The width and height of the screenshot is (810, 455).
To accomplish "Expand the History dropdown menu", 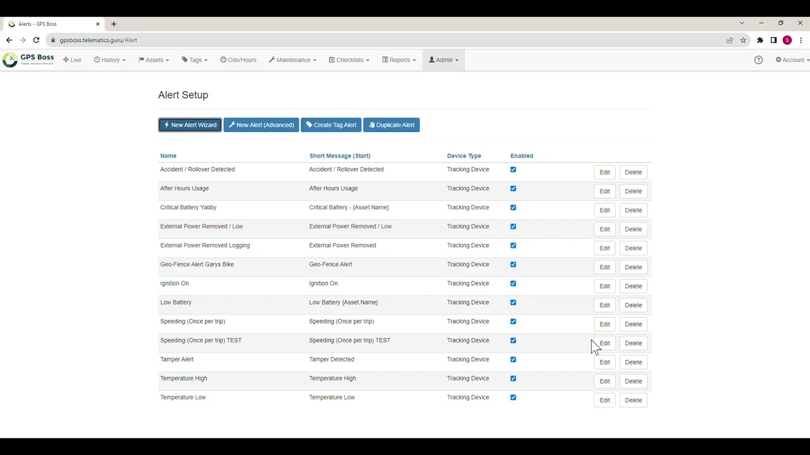I will point(109,60).
